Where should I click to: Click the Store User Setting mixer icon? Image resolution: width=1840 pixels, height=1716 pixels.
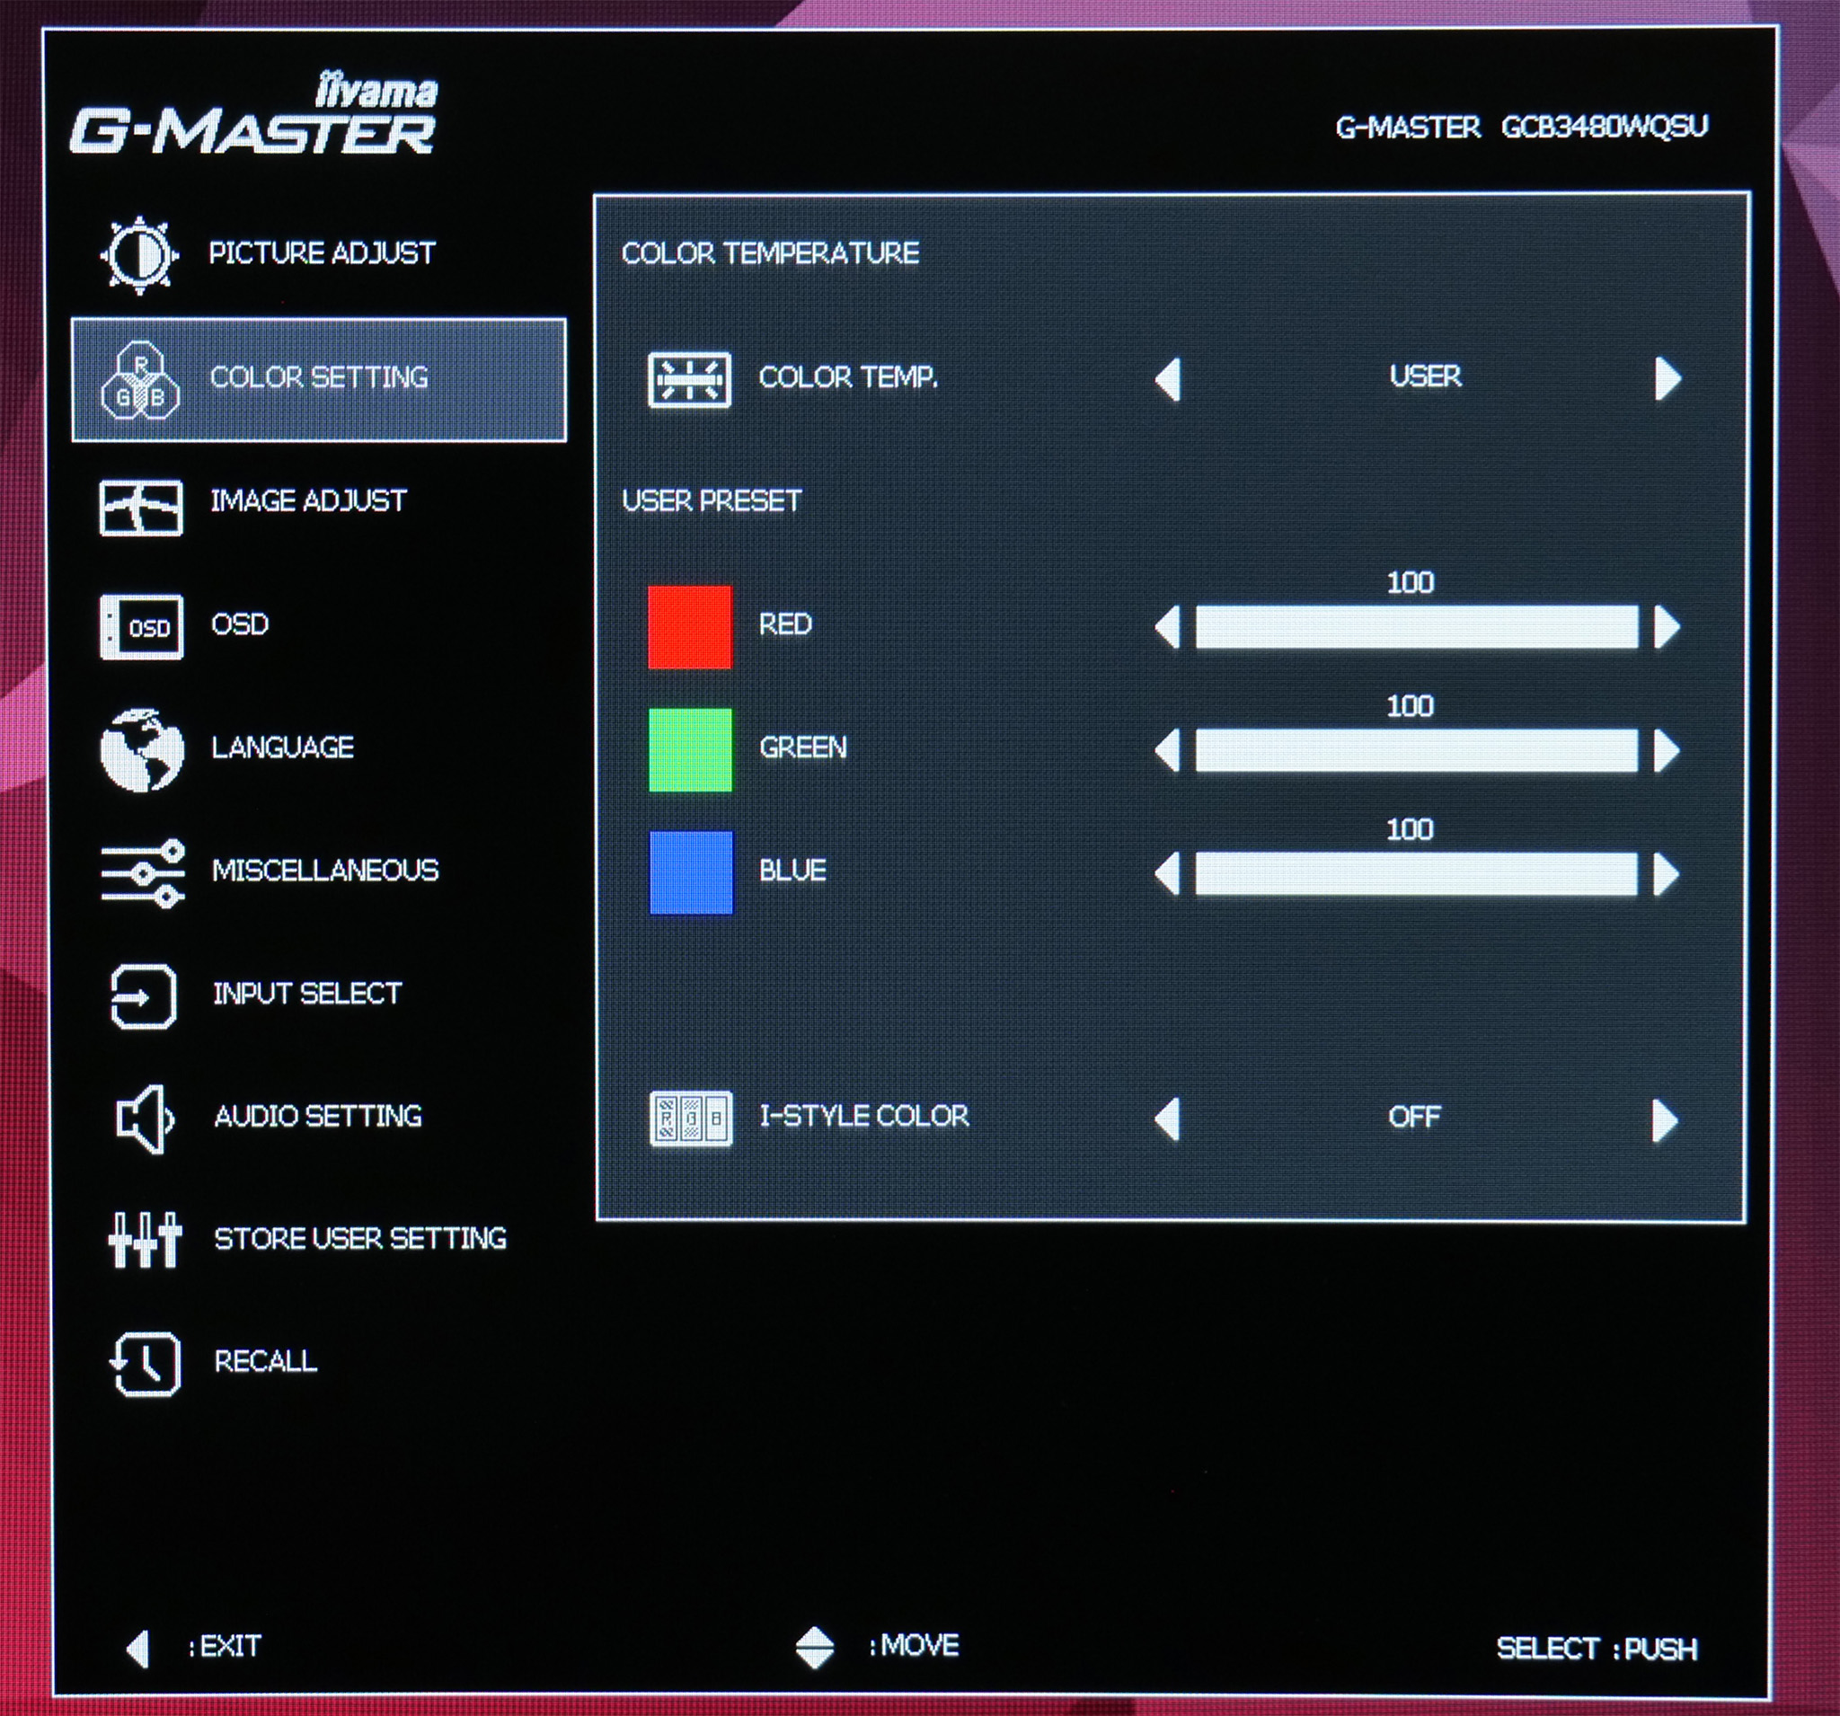[145, 1240]
